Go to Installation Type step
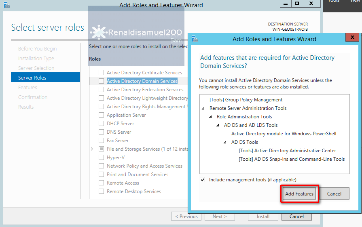This screenshot has height=227, width=362. click(x=36, y=58)
